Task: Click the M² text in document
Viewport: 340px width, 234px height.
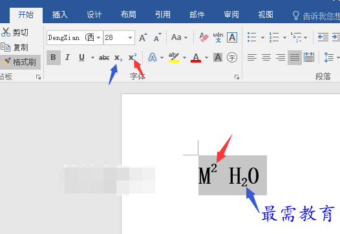Action: tap(207, 174)
